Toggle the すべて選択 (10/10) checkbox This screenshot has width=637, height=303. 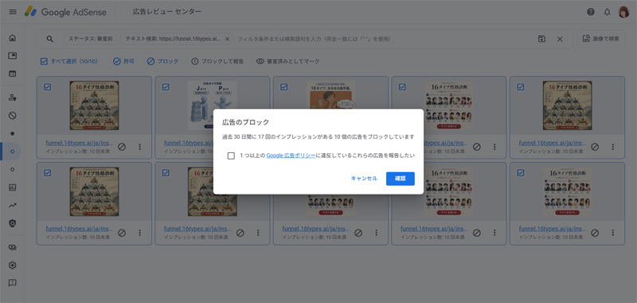point(44,61)
